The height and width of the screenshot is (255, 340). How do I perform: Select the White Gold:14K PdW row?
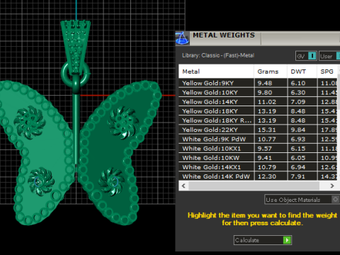click(x=258, y=176)
